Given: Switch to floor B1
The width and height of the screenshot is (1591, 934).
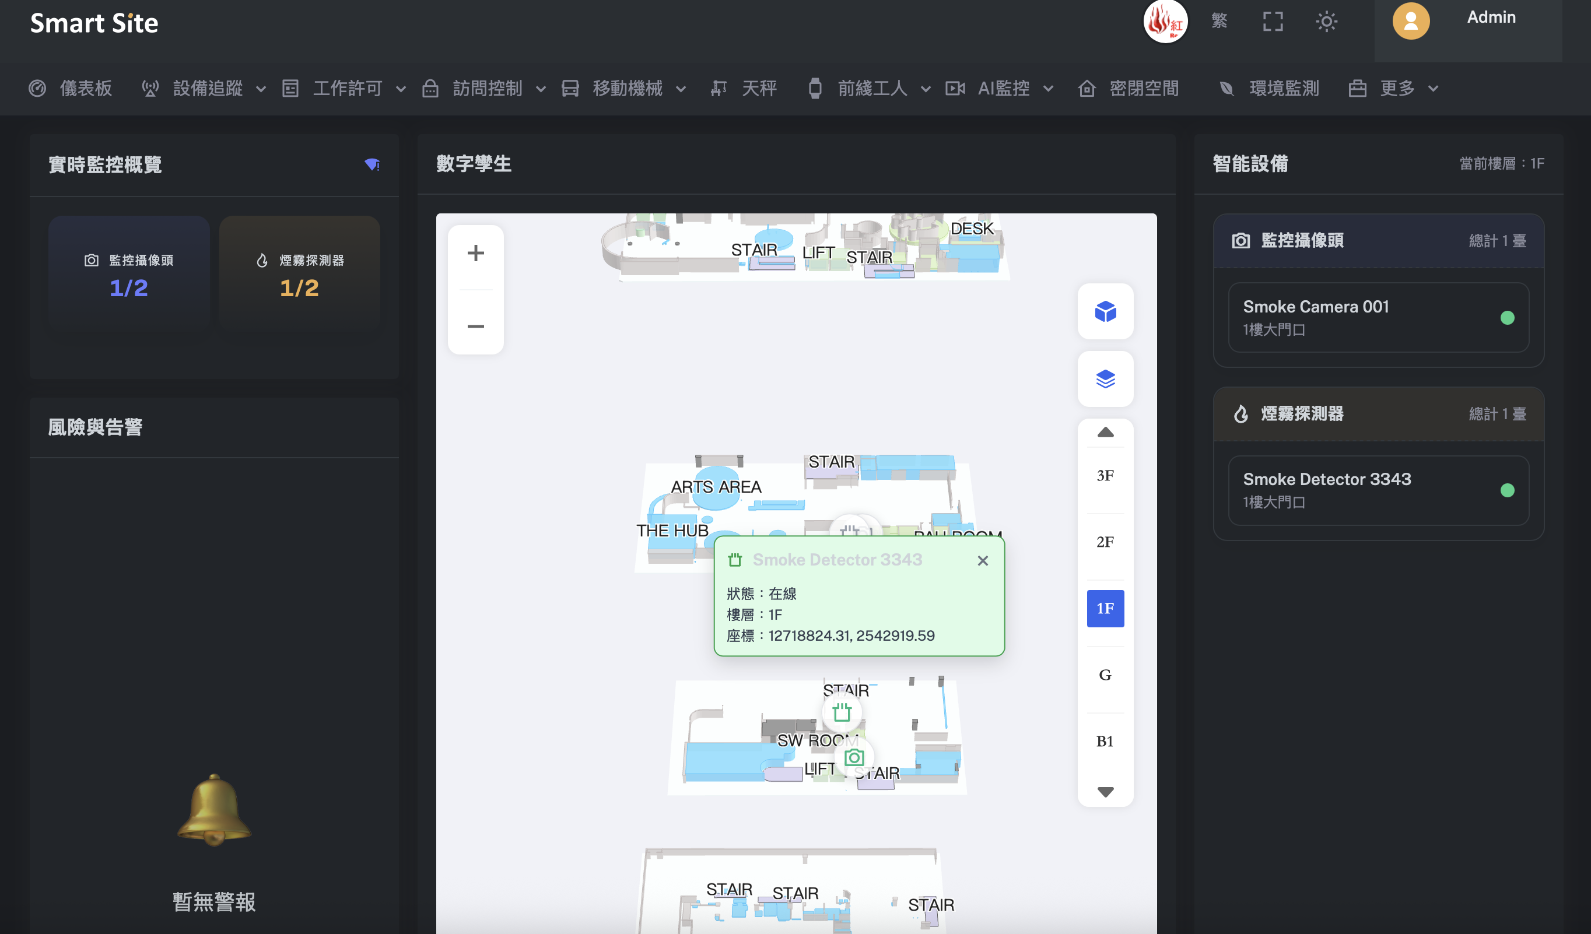Looking at the screenshot, I should 1105,742.
